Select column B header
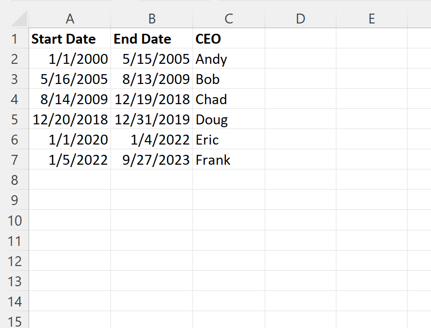 [151, 19]
